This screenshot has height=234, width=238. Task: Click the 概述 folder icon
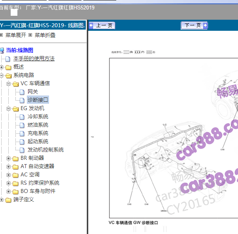point(8,67)
